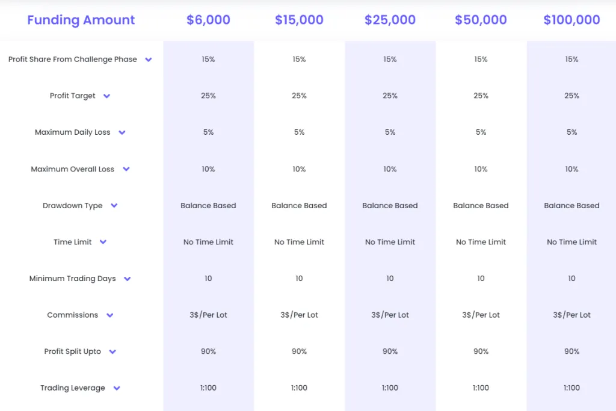Click No Time Limit in the $100,000 column
616x411 pixels.
[x=571, y=242]
